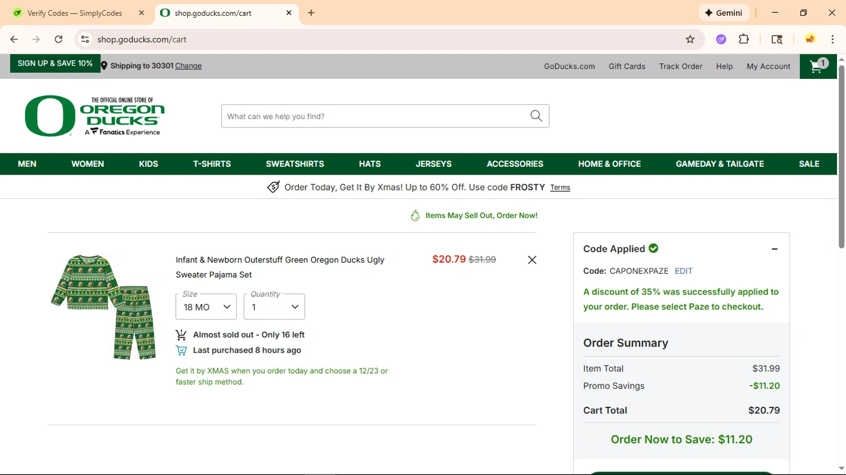Close the shop.goducks.com/cart tab
The width and height of the screenshot is (846, 475).
(x=289, y=12)
